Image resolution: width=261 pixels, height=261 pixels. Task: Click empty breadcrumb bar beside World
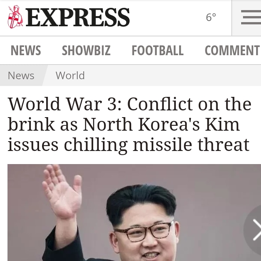172,75
